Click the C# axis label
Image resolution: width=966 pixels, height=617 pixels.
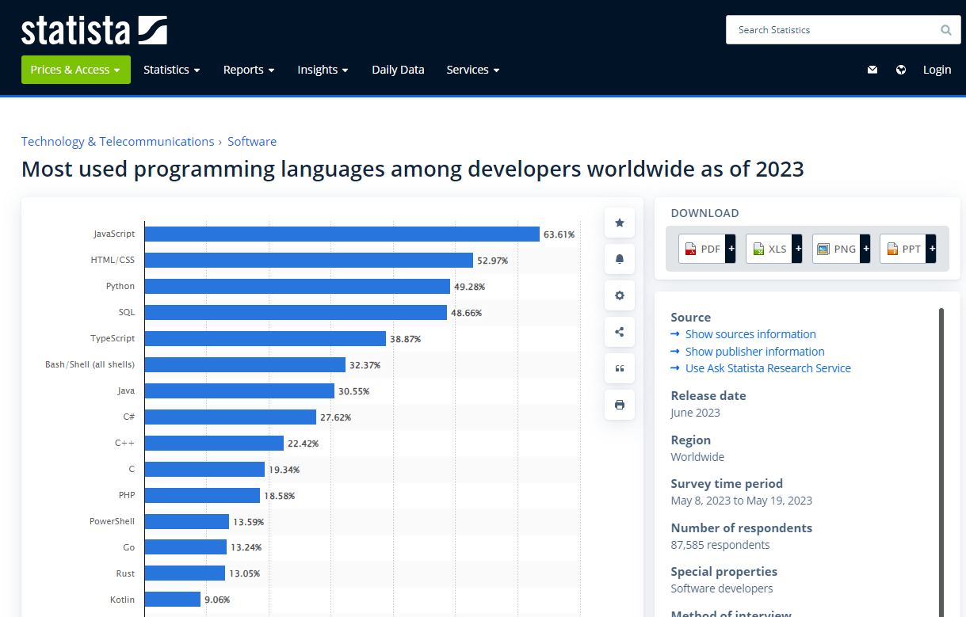tap(128, 417)
